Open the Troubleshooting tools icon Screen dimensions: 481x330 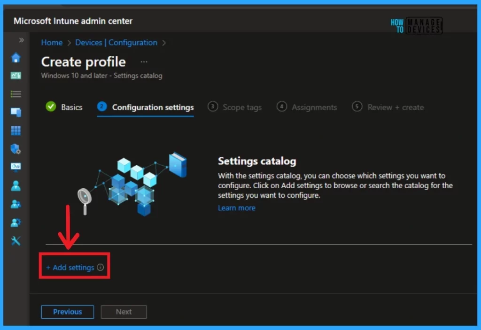(16, 241)
